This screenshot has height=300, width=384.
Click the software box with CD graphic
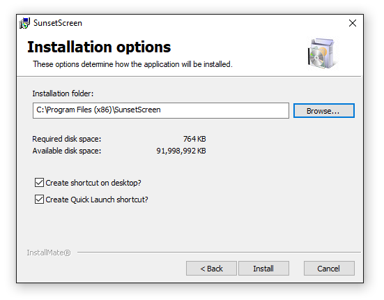pos(322,53)
